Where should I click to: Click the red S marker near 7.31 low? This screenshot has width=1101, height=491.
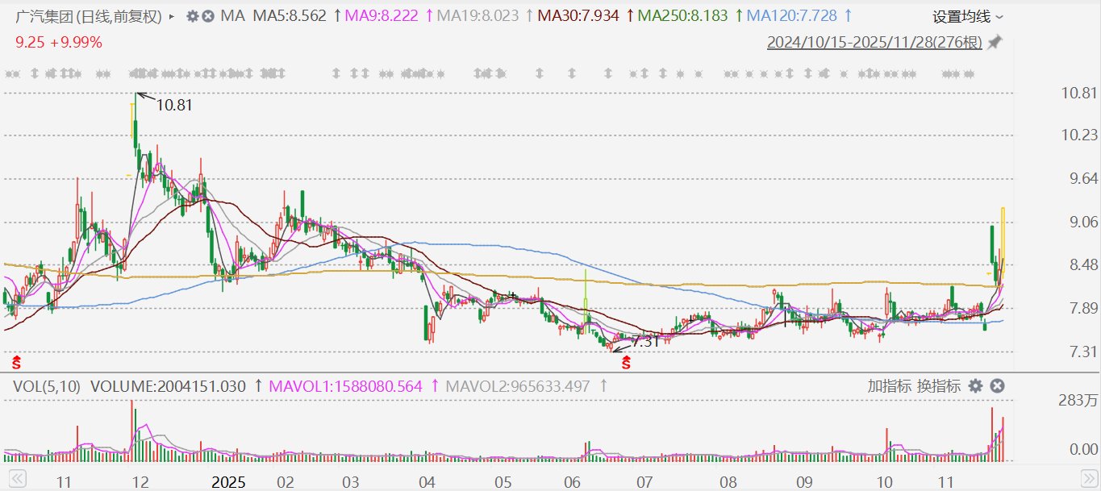click(626, 364)
